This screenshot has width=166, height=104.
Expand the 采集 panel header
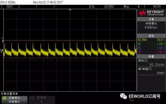click(151, 19)
